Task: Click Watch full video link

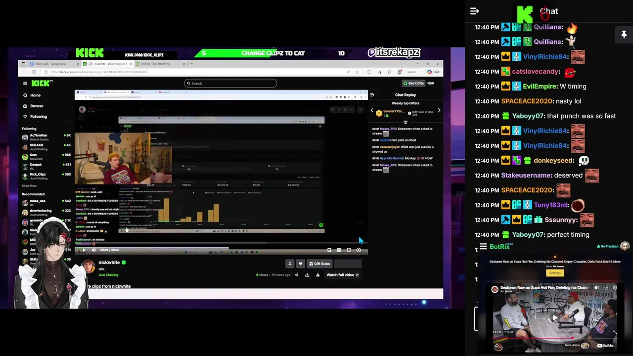Action: (342, 275)
